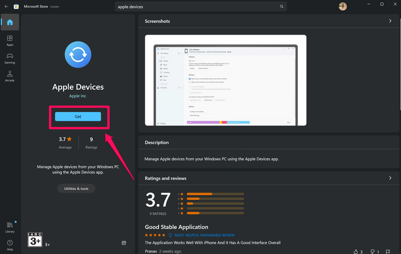Click the search magnifier icon
401x254 pixels.
(282, 7)
